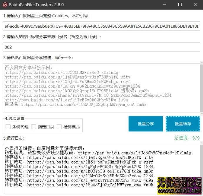Enable the 系统代理 checkbox
Image resolution: width=203 pixels, height=196 pixels.
8,127
